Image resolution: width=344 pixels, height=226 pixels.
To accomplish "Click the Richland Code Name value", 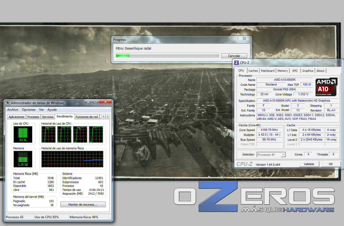I will [271, 85].
